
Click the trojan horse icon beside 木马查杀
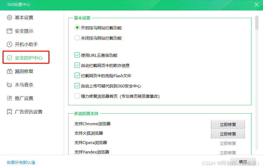tap(9, 85)
